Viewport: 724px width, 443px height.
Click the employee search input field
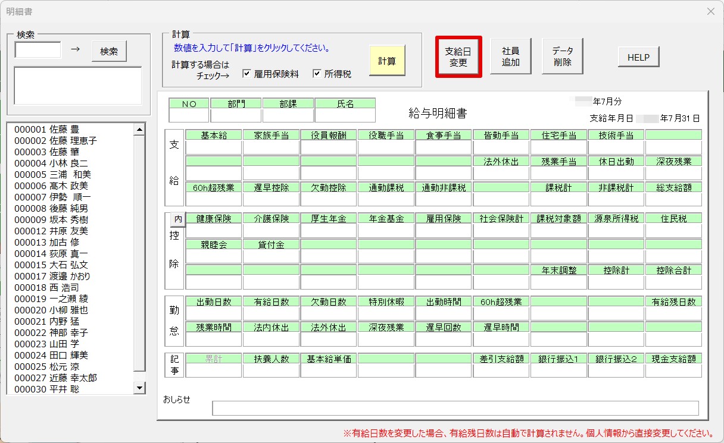(38, 50)
